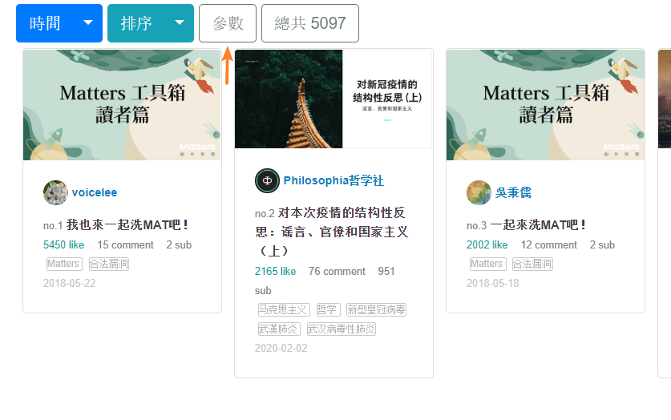Select the 武漢肺炎 tag

[x=279, y=329]
